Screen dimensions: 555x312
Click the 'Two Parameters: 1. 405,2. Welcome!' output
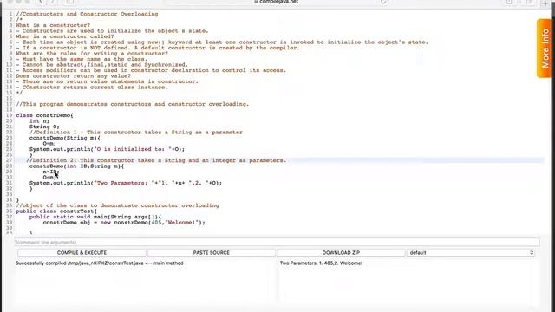point(321,263)
